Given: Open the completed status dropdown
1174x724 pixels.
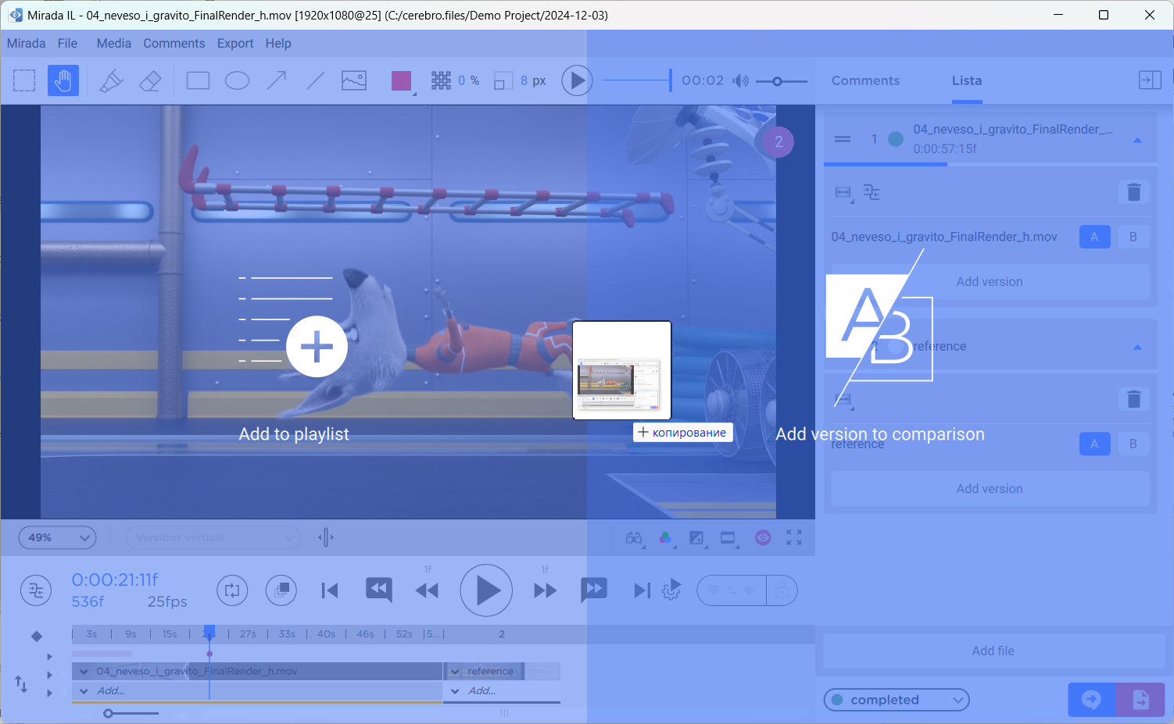Looking at the screenshot, I should click(897, 700).
